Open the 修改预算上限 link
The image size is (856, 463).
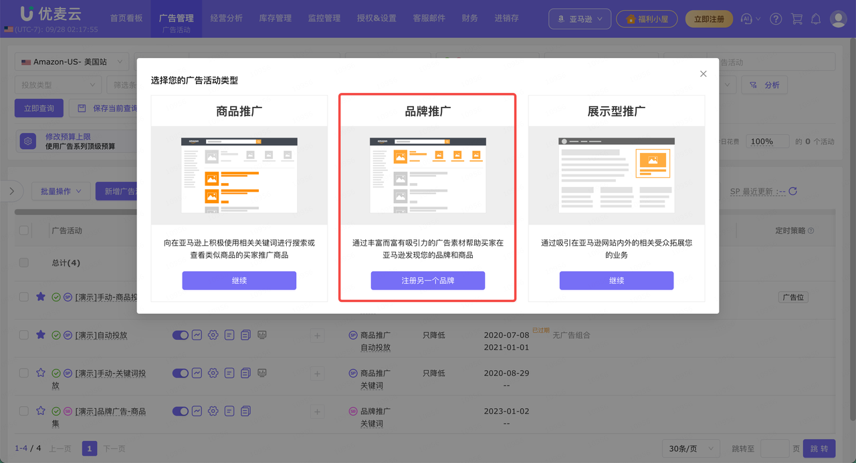[68, 136]
